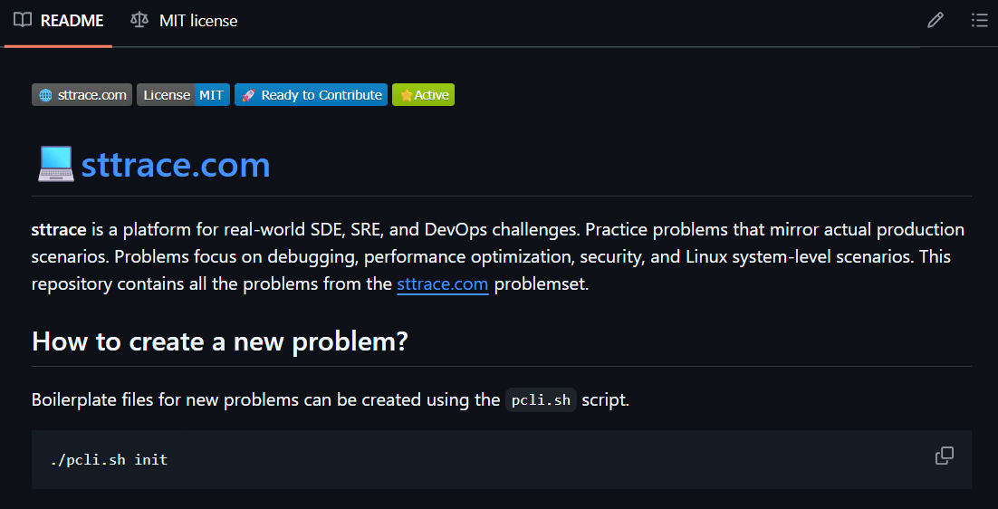998x509 pixels.
Task: Click the book icon beside README
Action: tap(23, 20)
